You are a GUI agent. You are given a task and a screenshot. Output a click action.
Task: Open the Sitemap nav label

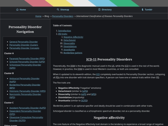click(65, 10)
